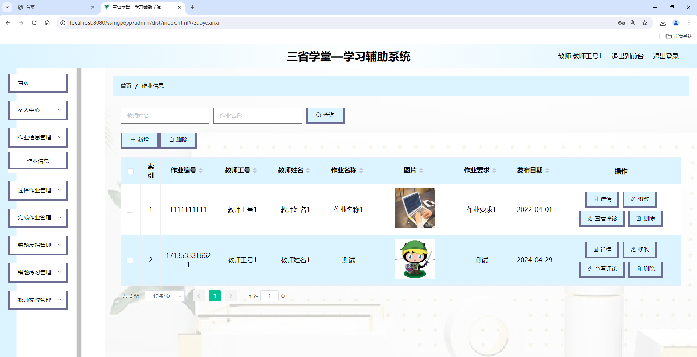697x357 pixels.
Task: Click the document icon on row 1 详情 button
Action: (x=595, y=199)
